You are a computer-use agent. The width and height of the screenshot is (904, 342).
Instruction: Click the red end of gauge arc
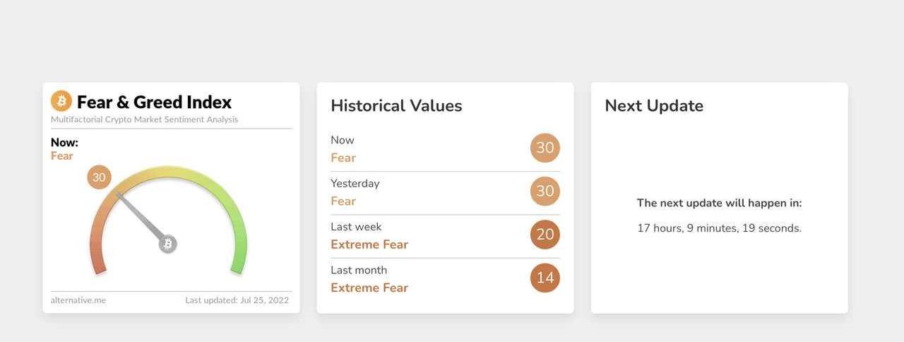tap(97, 261)
